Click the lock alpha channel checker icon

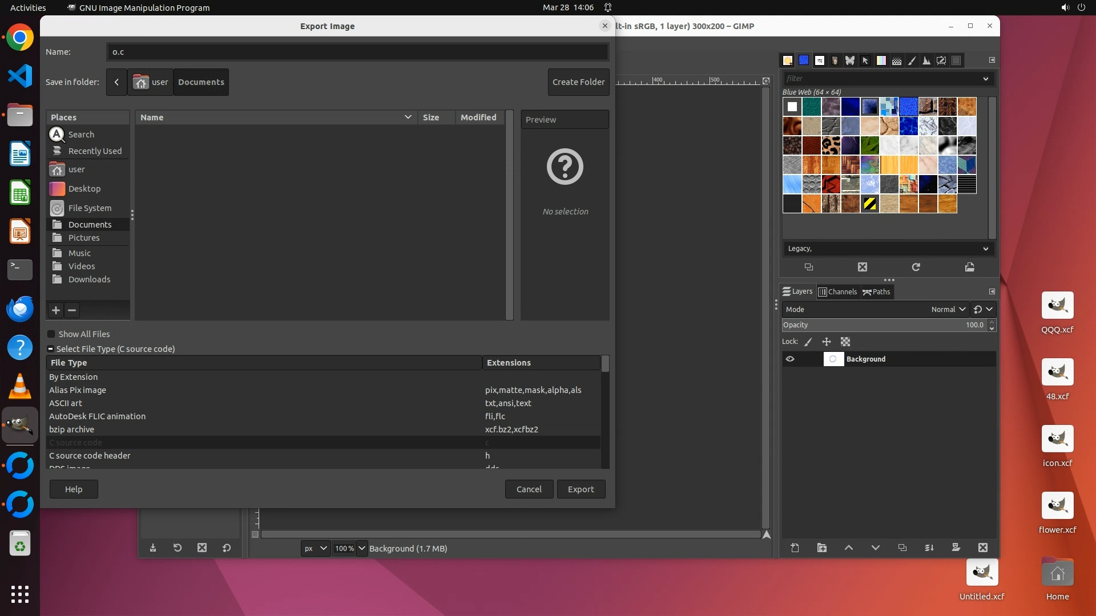click(x=845, y=342)
